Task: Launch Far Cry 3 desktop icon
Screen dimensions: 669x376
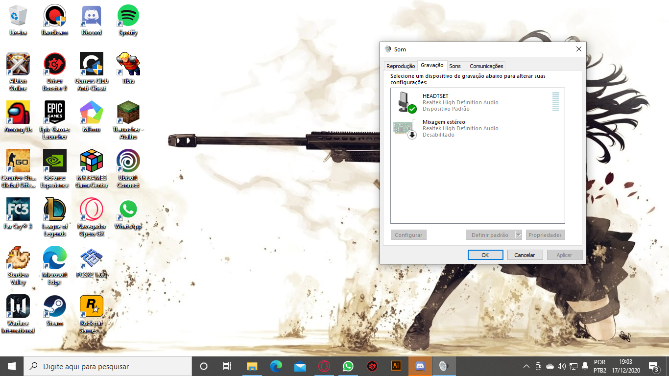Action: [x=18, y=213]
